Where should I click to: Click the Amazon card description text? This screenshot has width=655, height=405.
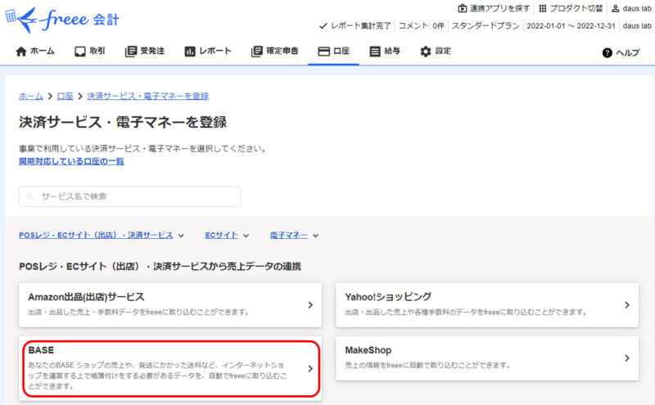point(138,312)
